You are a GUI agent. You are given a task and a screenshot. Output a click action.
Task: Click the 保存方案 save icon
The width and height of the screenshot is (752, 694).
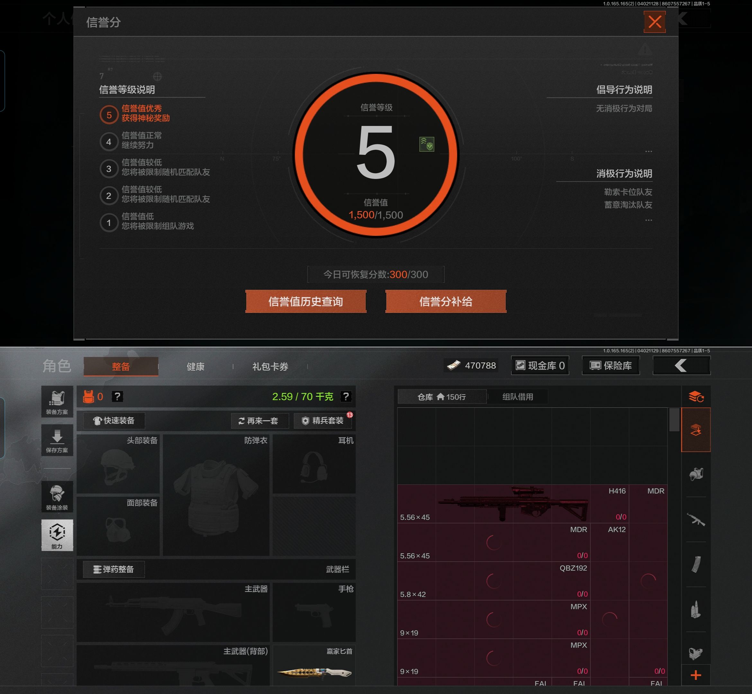[57, 440]
